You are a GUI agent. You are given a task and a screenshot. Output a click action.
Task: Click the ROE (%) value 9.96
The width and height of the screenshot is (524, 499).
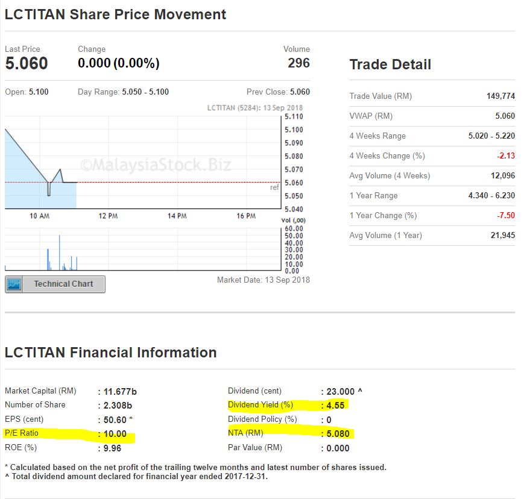pos(112,448)
